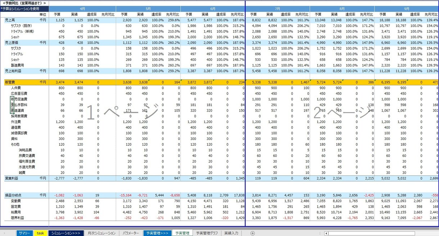The height and width of the screenshot is (236, 439).
Task: Select the サブスク（既存） row label
Action: pos(21,26)
